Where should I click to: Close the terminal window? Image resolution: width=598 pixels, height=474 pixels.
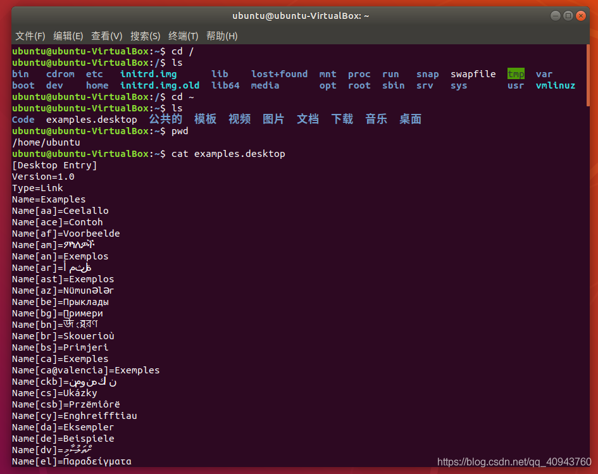coord(581,16)
